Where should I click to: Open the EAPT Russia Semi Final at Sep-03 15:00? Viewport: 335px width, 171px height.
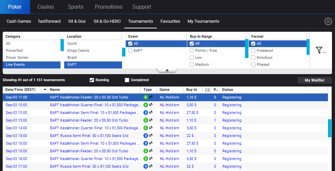89,136
